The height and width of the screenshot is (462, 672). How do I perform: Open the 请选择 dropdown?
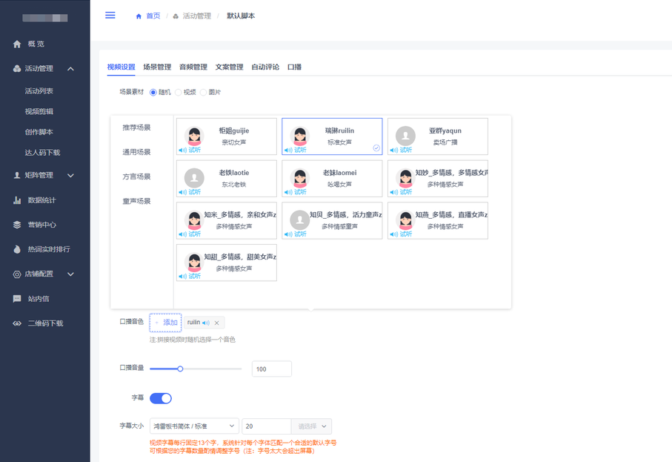pyautogui.click(x=311, y=426)
